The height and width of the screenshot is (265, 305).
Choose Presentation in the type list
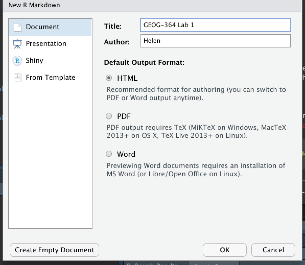(x=46, y=44)
